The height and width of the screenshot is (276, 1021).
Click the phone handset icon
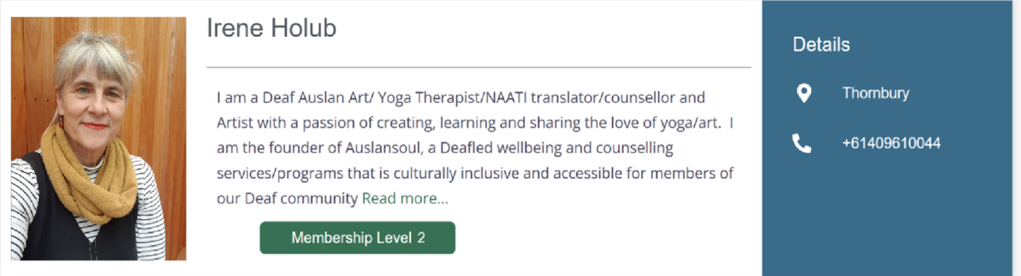[x=802, y=143]
